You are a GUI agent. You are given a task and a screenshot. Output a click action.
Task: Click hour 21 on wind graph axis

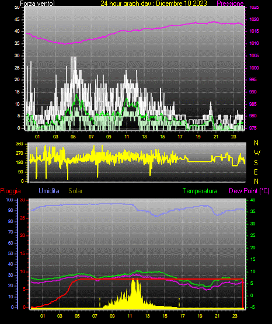pyautogui.click(x=216, y=137)
